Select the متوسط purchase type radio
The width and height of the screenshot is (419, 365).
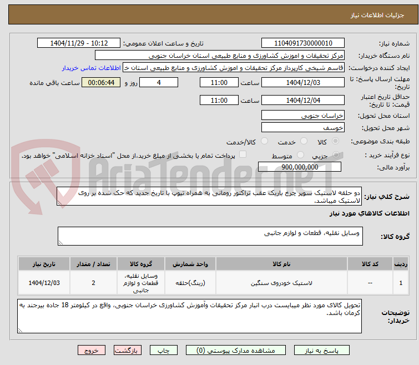[301, 155]
